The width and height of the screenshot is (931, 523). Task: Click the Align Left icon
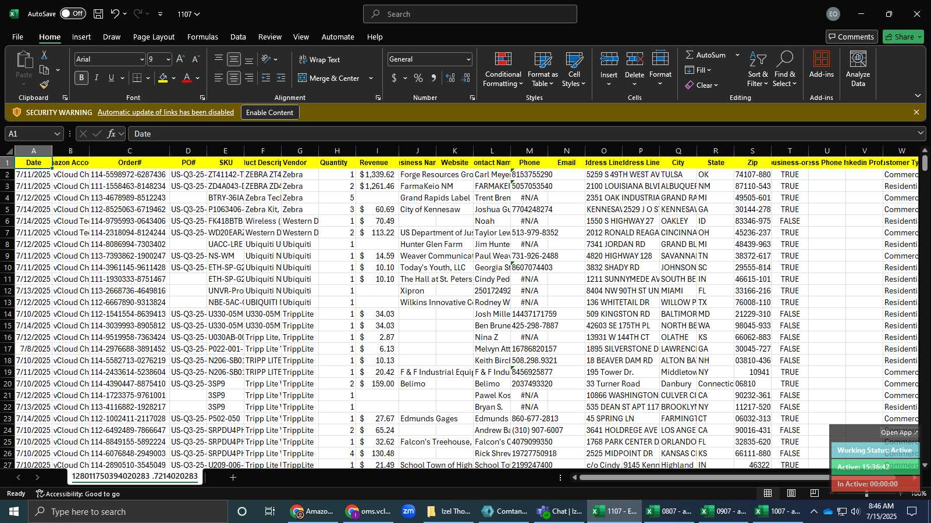tap(219, 78)
